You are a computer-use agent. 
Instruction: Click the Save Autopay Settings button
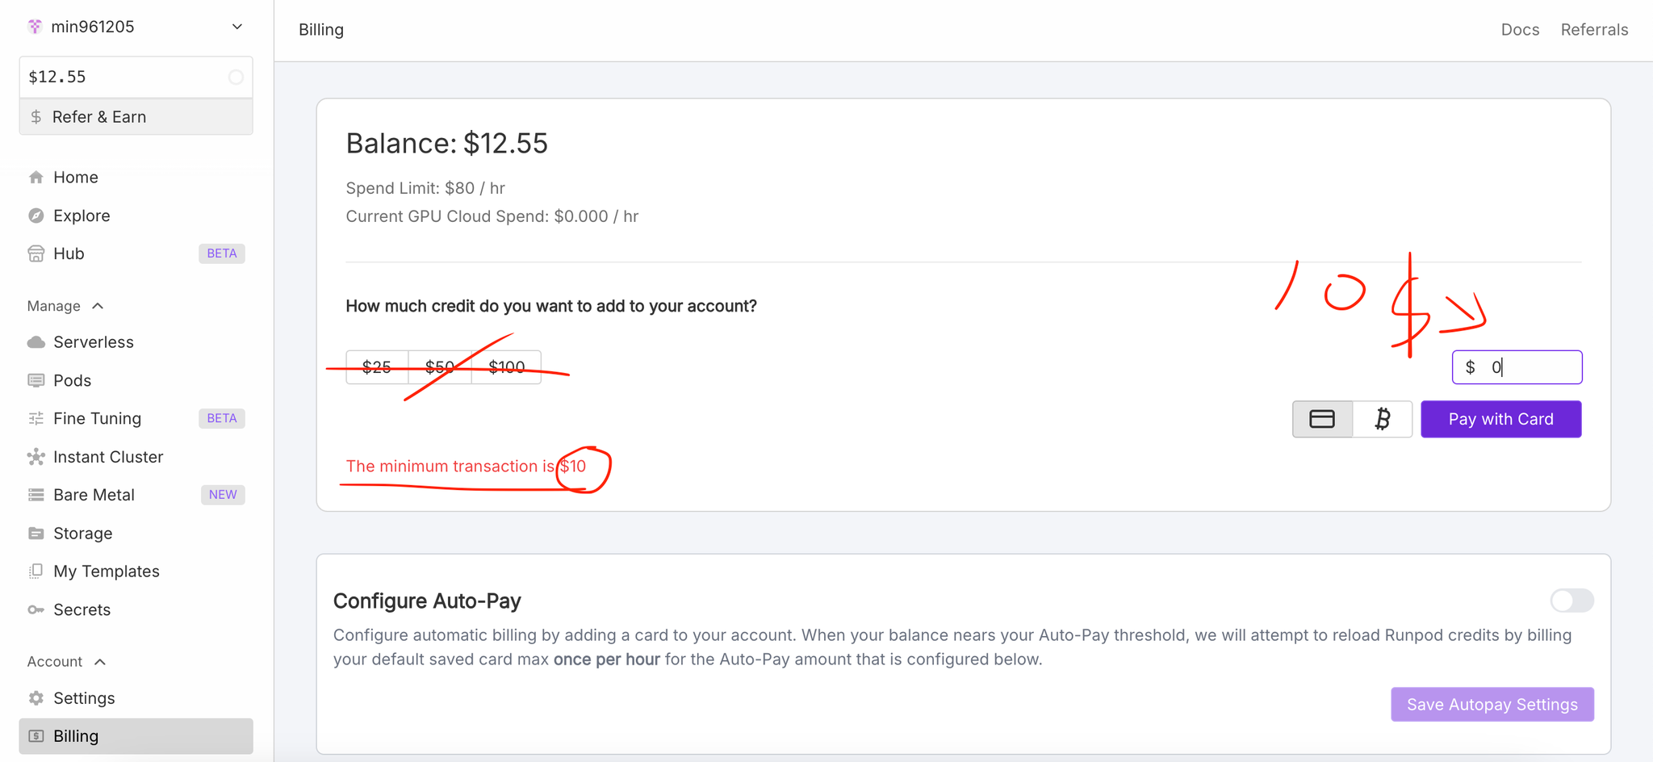pyautogui.click(x=1492, y=705)
